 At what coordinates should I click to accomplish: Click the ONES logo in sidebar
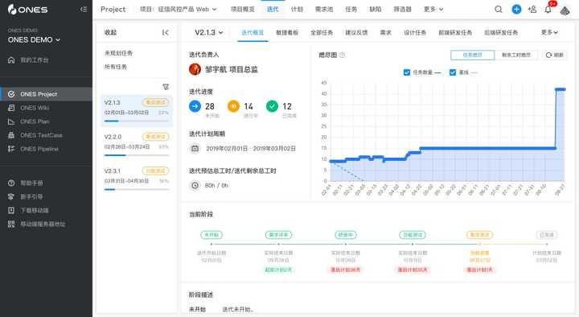coord(27,9)
